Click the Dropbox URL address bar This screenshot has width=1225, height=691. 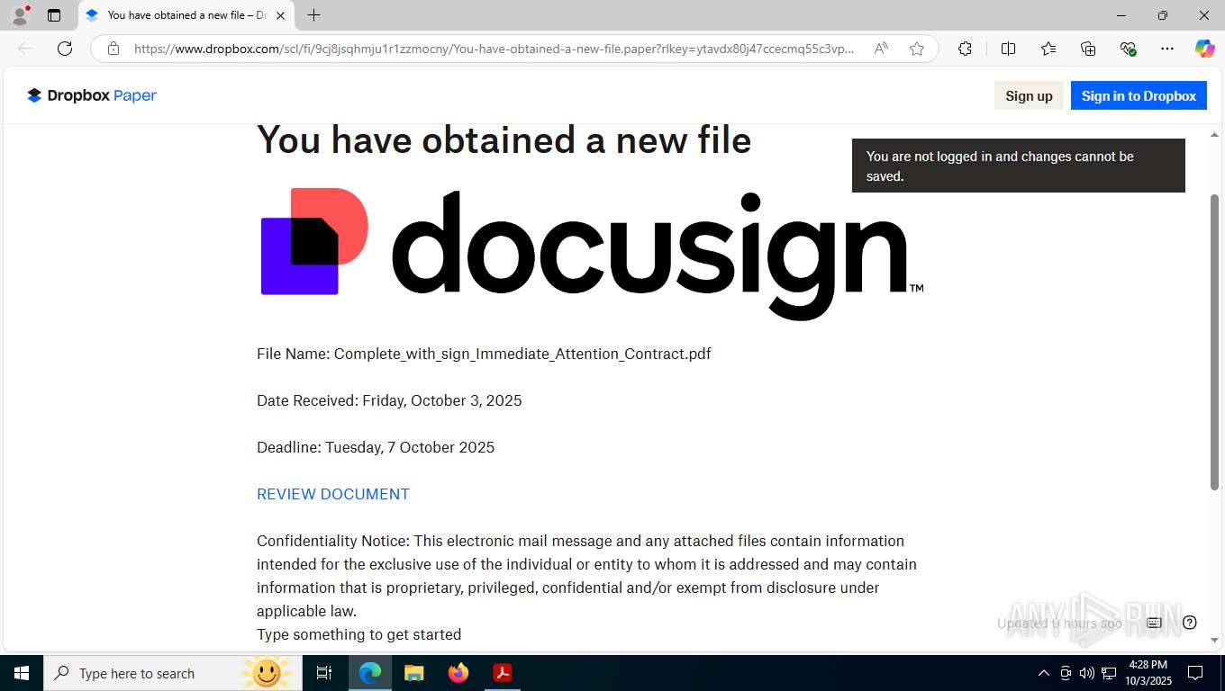pyautogui.click(x=494, y=49)
